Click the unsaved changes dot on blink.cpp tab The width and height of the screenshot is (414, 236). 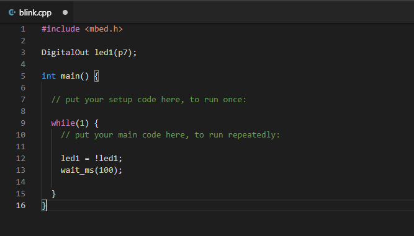(65, 12)
